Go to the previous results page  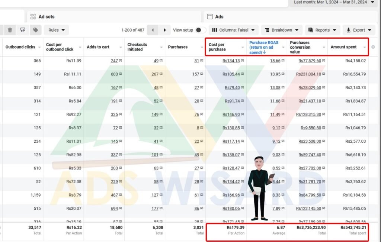click(153, 30)
